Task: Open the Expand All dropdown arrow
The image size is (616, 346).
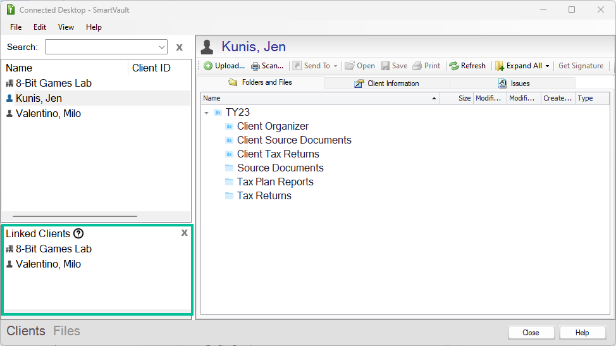Action: coord(547,66)
